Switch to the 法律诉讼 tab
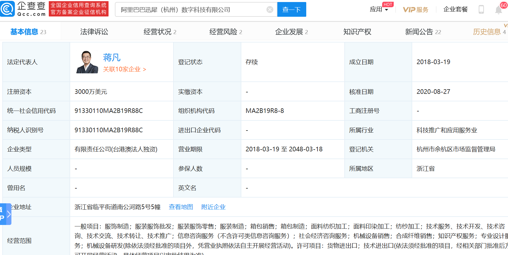 tap(94, 32)
